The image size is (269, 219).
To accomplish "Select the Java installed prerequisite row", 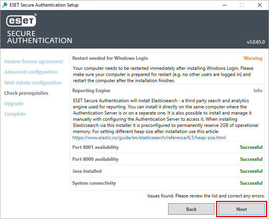I will click(x=167, y=171).
